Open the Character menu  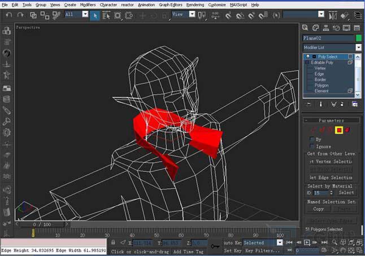coord(108,5)
